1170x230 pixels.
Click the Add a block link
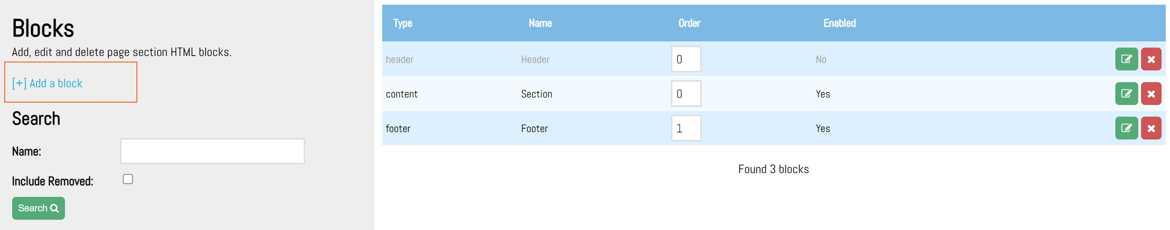(x=48, y=84)
